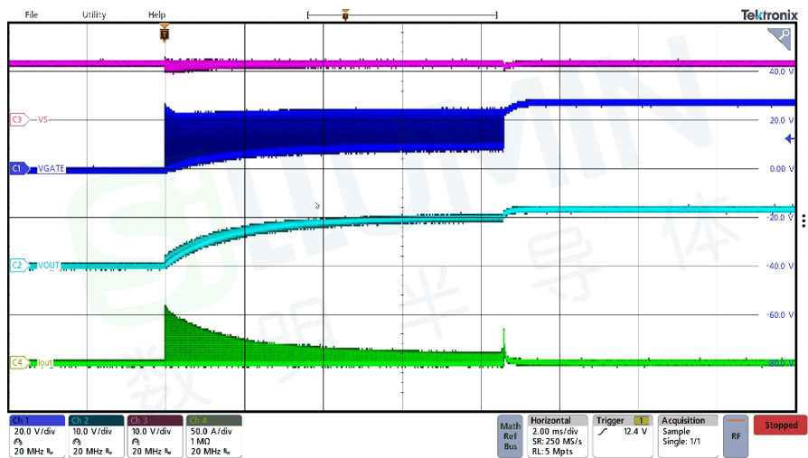Click the C3 VS channel handle

(x=20, y=119)
